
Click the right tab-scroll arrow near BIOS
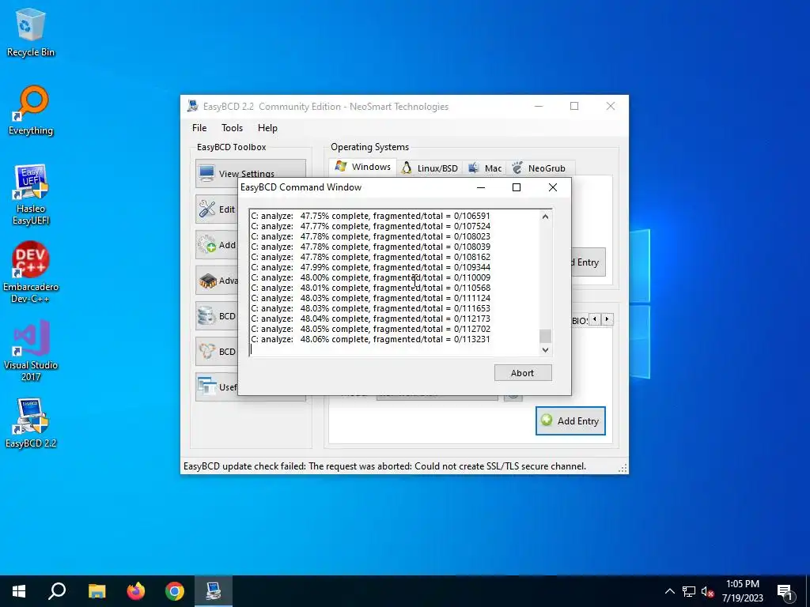[x=607, y=319]
